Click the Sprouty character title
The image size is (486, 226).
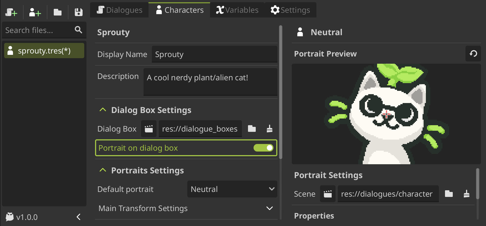click(113, 32)
